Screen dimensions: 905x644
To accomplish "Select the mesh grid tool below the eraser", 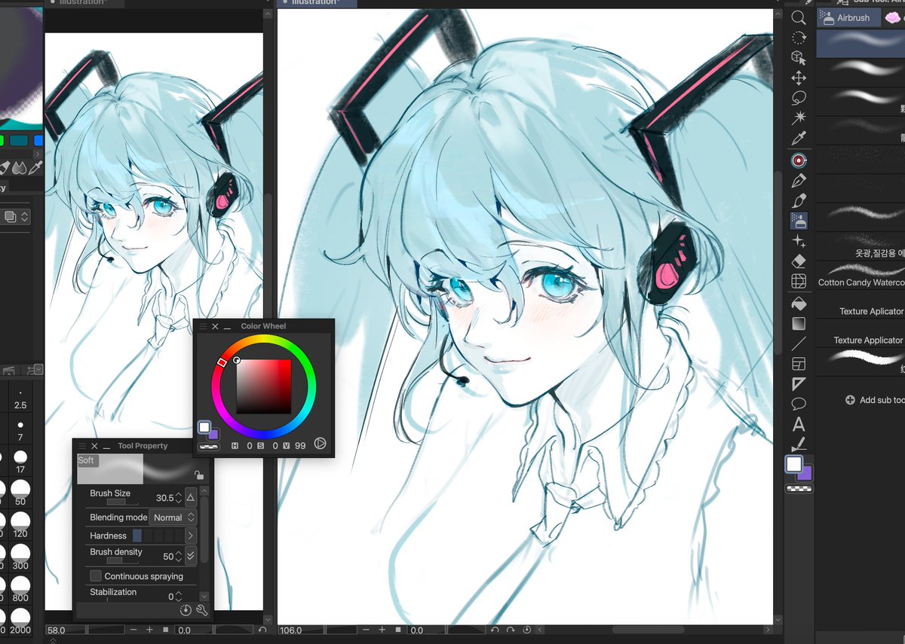I will [x=799, y=282].
